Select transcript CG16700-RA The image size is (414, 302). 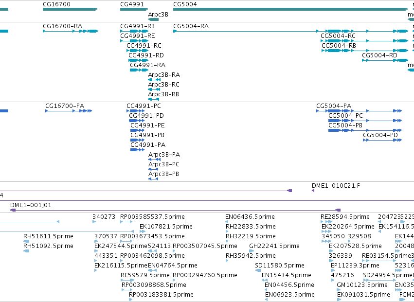tap(63, 26)
